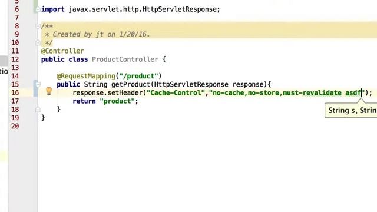377x212 pixels.
Task: Click the setHeader method call
Action: click(x=125, y=93)
